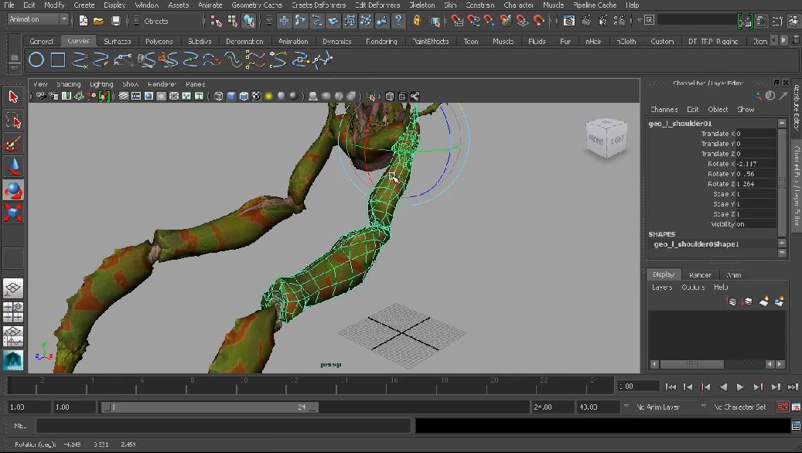
Task: Go to end of playback range
Action: (x=793, y=387)
